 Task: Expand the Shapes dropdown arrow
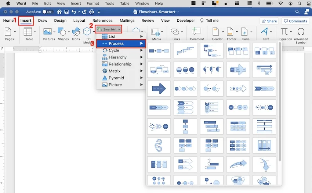tap(69, 32)
